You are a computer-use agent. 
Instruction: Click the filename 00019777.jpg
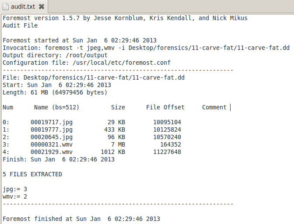coord(51,129)
